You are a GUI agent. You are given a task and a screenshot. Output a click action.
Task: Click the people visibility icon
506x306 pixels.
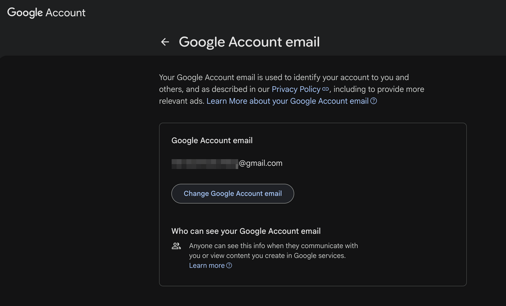176,246
